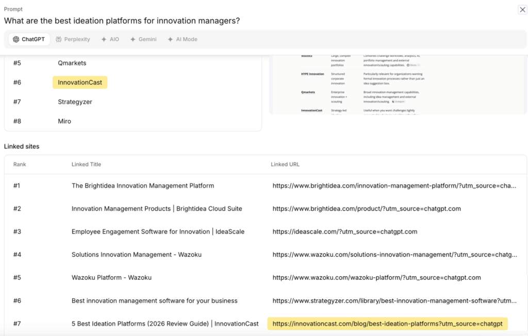The width and height of the screenshot is (528, 336).
Task: Select the Miro brand row
Action: (x=133, y=121)
